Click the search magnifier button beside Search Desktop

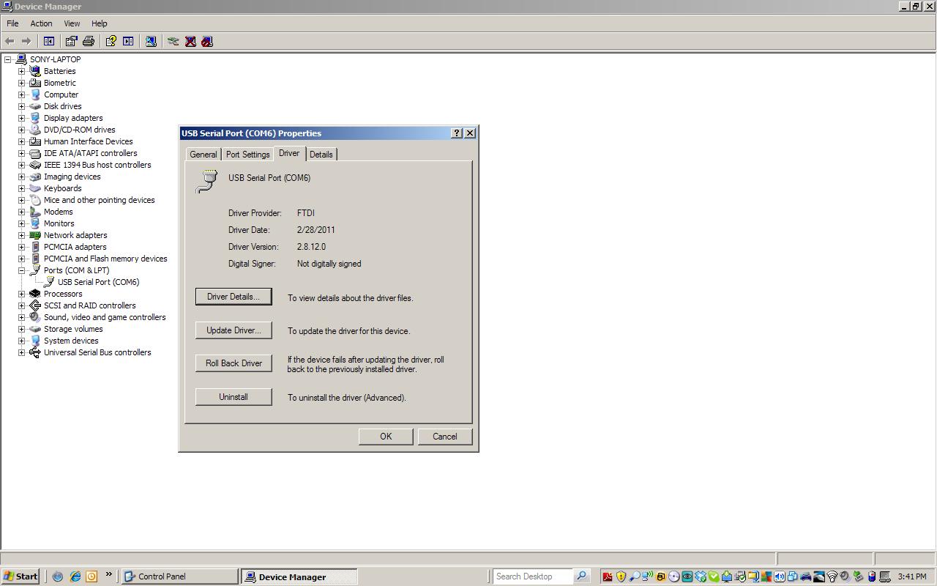[x=581, y=576]
